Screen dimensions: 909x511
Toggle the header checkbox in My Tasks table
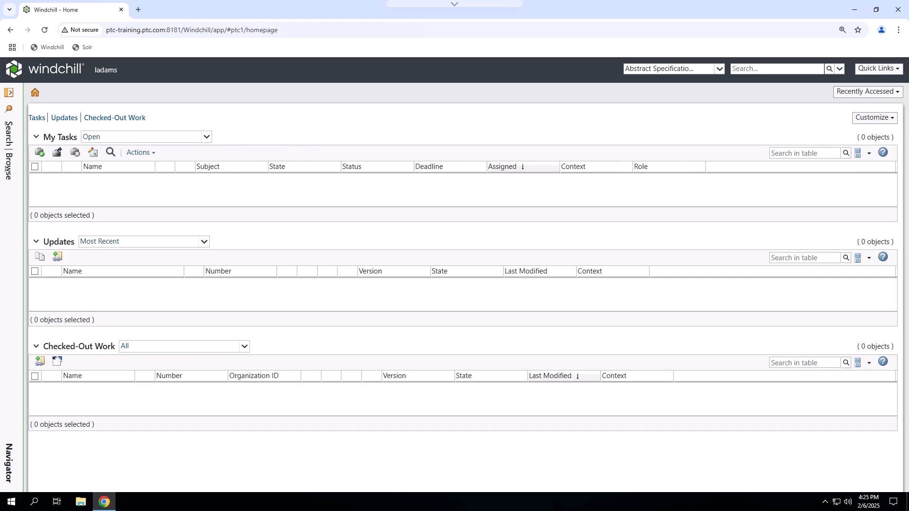(x=35, y=167)
